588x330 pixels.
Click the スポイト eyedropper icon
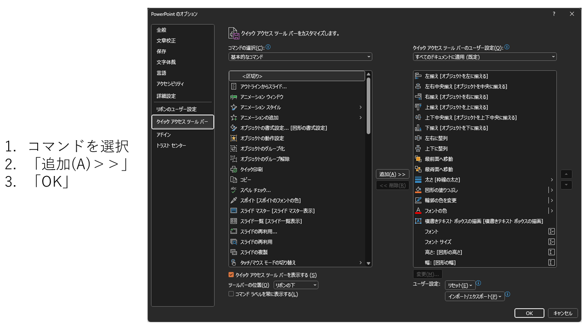click(233, 200)
